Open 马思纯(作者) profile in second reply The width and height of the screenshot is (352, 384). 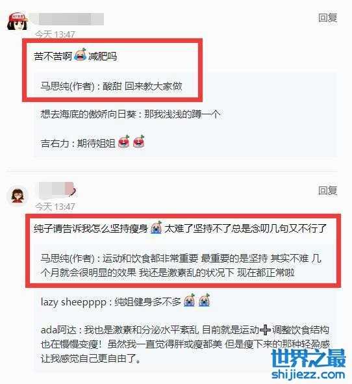pos(68,259)
